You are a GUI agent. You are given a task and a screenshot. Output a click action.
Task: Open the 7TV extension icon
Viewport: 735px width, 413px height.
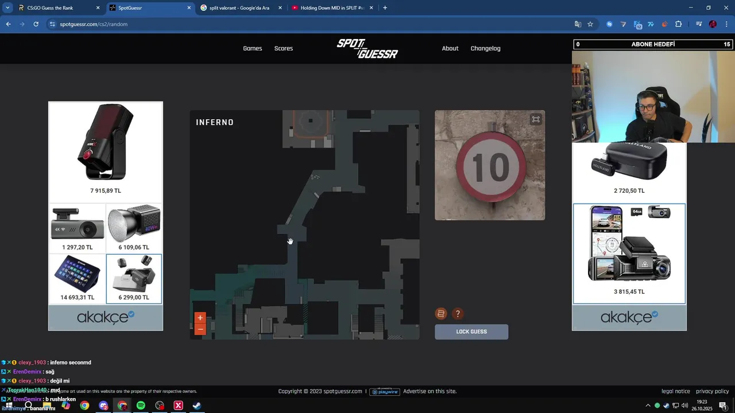[651, 24]
